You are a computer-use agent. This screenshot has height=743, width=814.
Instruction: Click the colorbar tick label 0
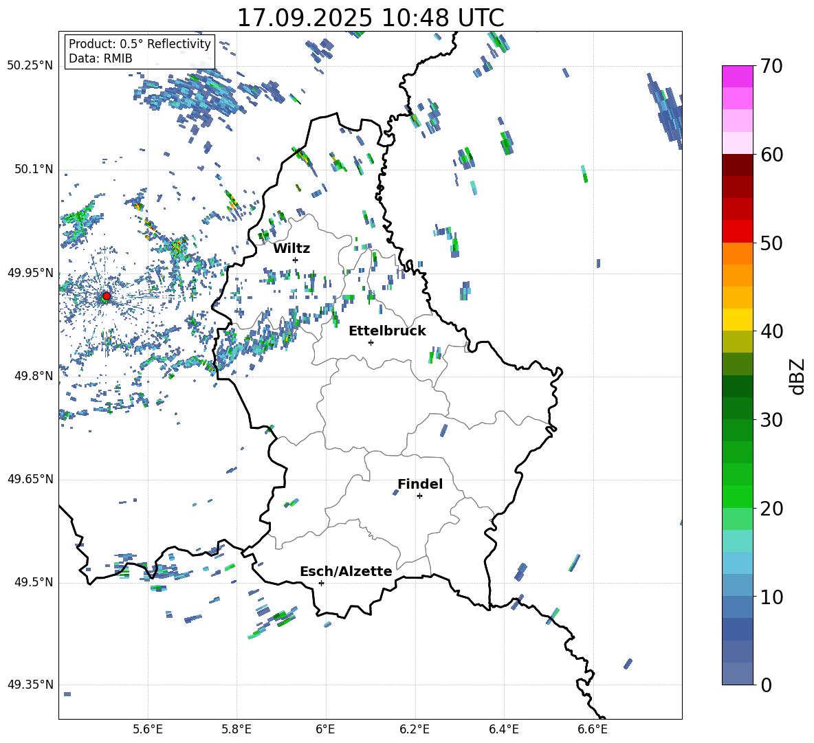click(766, 685)
